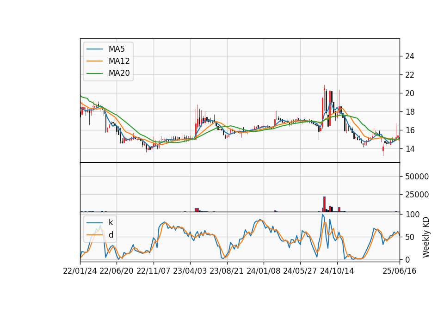Screen dimensions: 444x319
Task: Click the volume axis value 25000
Action: 417,195
